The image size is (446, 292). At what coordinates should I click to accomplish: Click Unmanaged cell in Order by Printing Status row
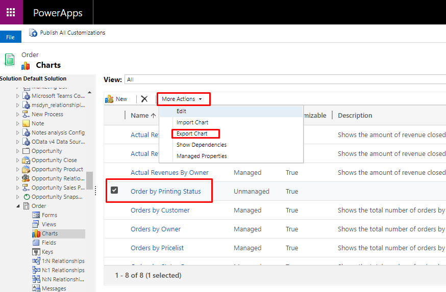click(x=252, y=192)
